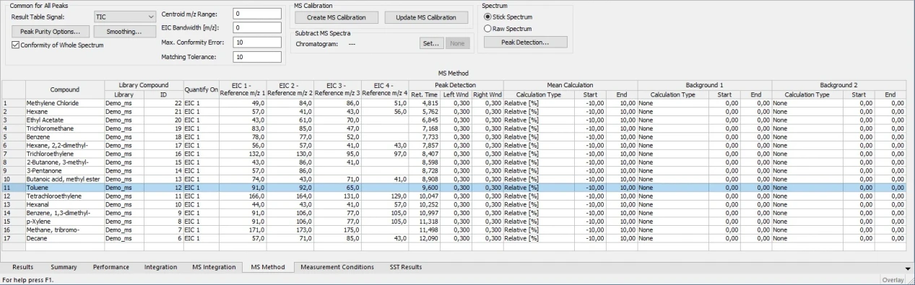Click Create MS Calibration button
Image resolution: width=915 pixels, height=285 pixels.
click(x=337, y=17)
